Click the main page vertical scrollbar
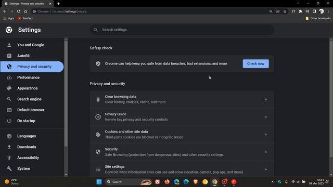333x187 pixels. tap(331, 99)
